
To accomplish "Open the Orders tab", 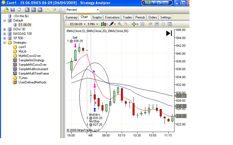I will [x=153, y=17].
